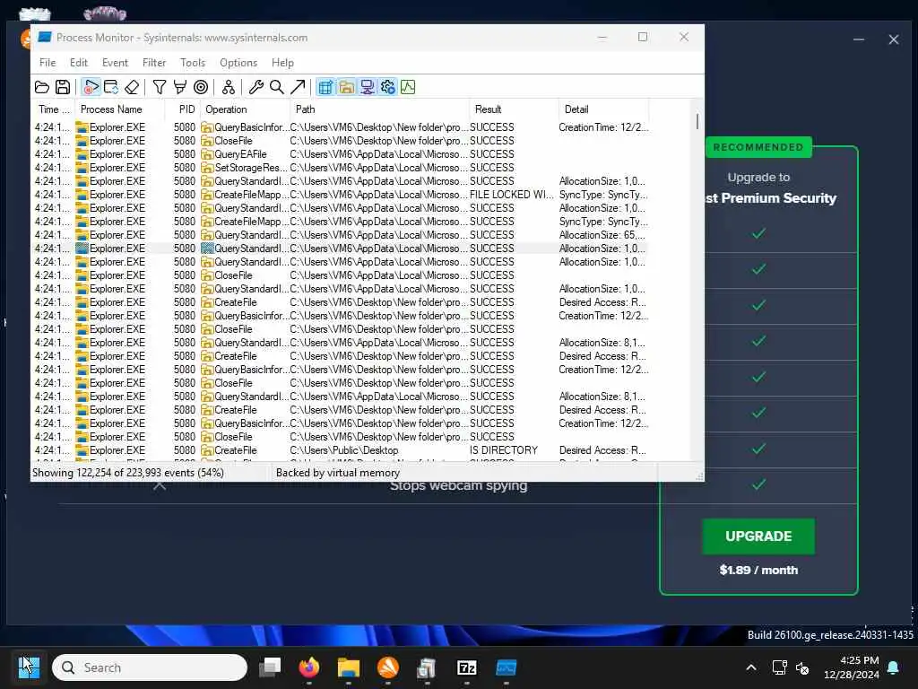Open the File menu
Image resolution: width=918 pixels, height=689 pixels.
[48, 63]
